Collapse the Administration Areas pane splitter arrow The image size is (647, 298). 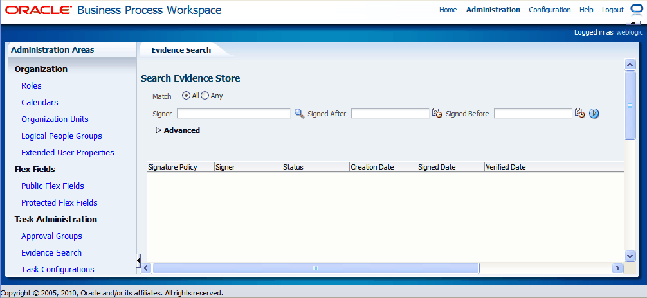(x=139, y=261)
